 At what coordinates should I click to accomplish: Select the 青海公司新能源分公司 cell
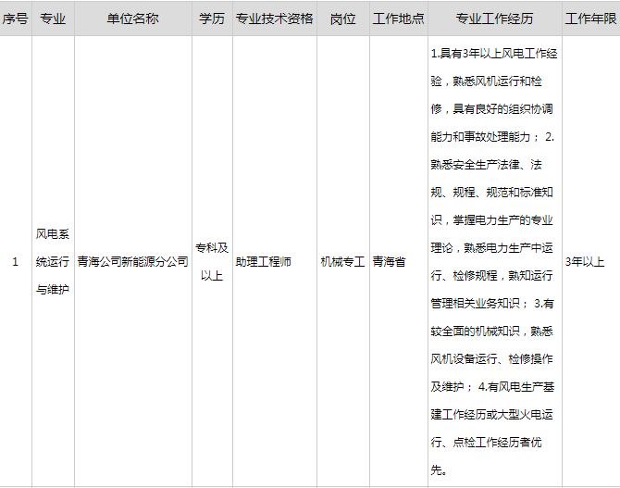[132, 262]
